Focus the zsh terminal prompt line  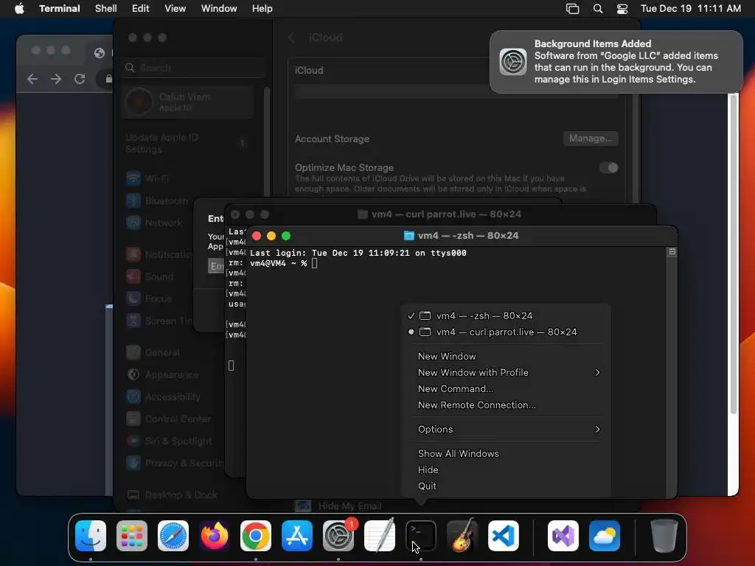[x=284, y=263]
